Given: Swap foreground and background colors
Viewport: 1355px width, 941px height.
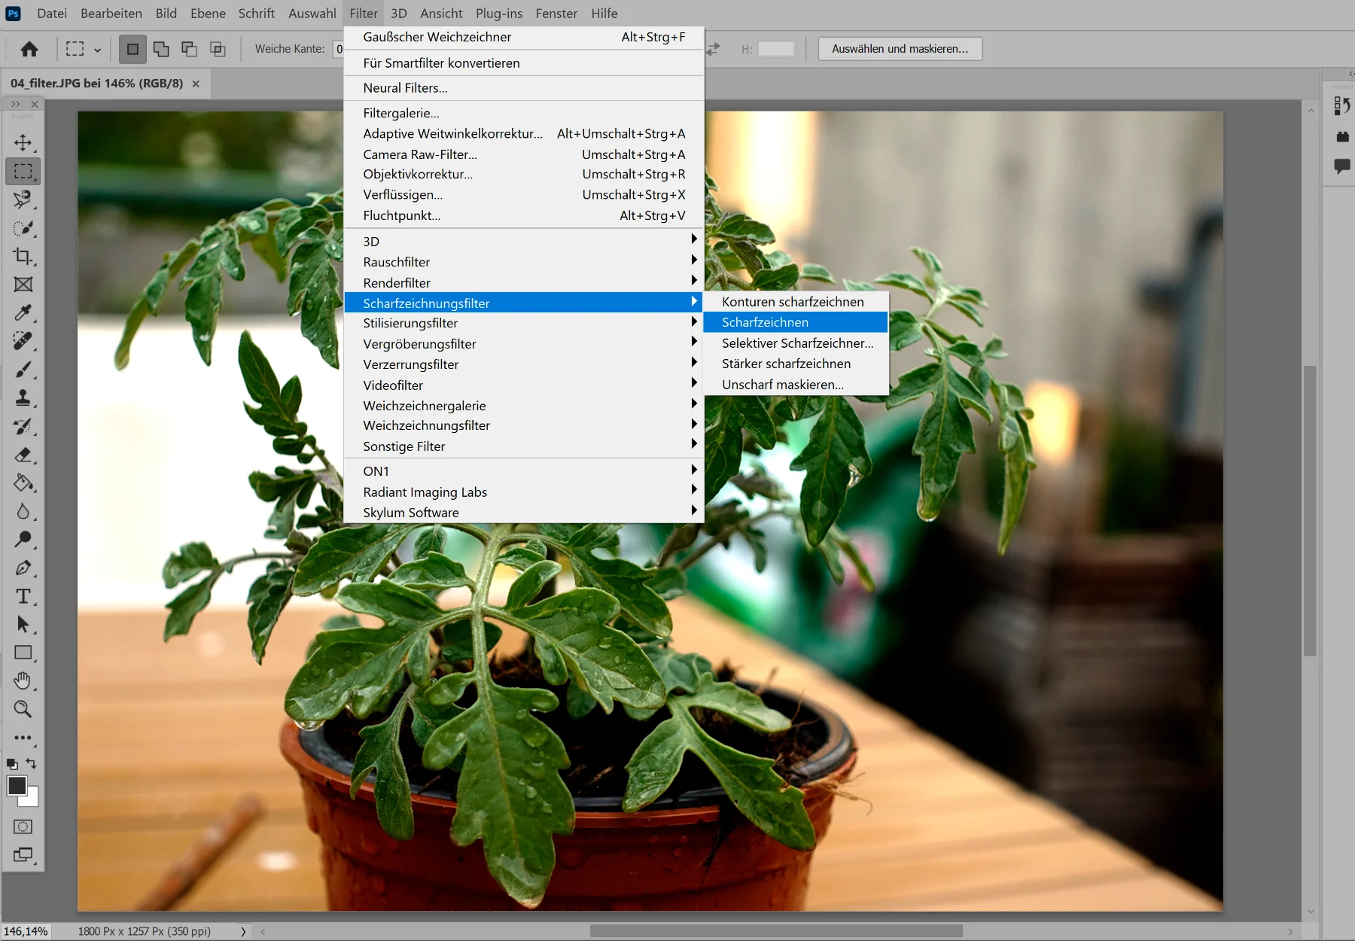Looking at the screenshot, I should (x=32, y=763).
